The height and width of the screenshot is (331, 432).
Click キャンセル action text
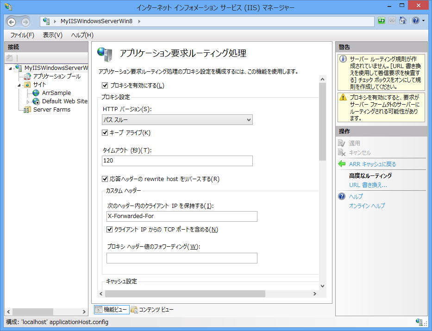coord(360,153)
